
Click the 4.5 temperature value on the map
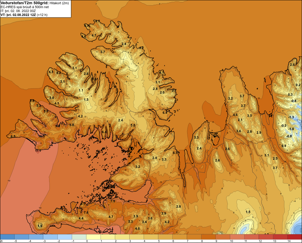(51, 72)
